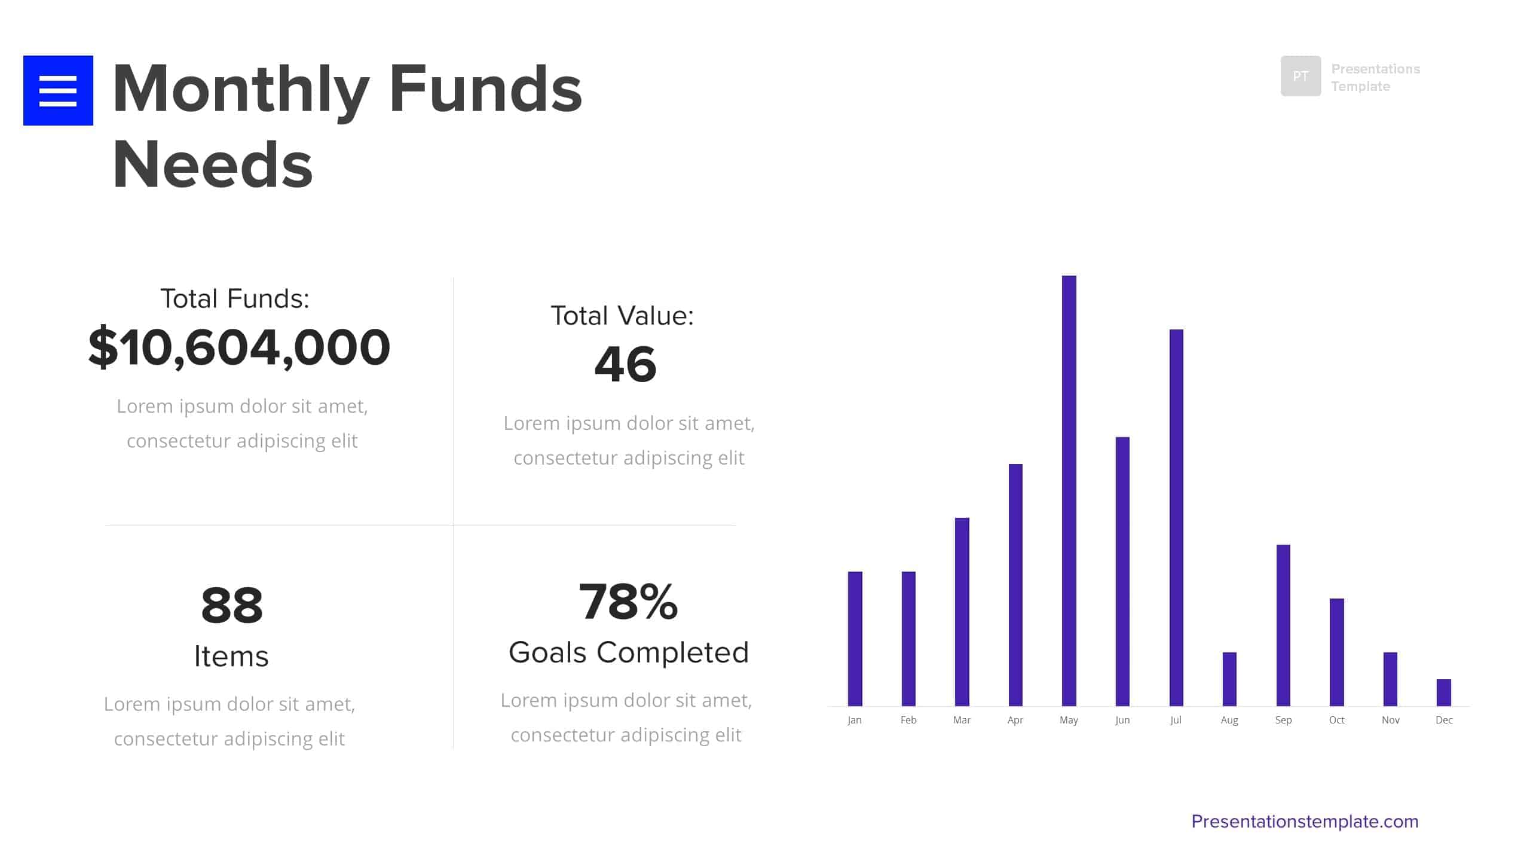Click the 88 Items statistic
Viewport: 1530px width, 861px height.
click(x=232, y=605)
